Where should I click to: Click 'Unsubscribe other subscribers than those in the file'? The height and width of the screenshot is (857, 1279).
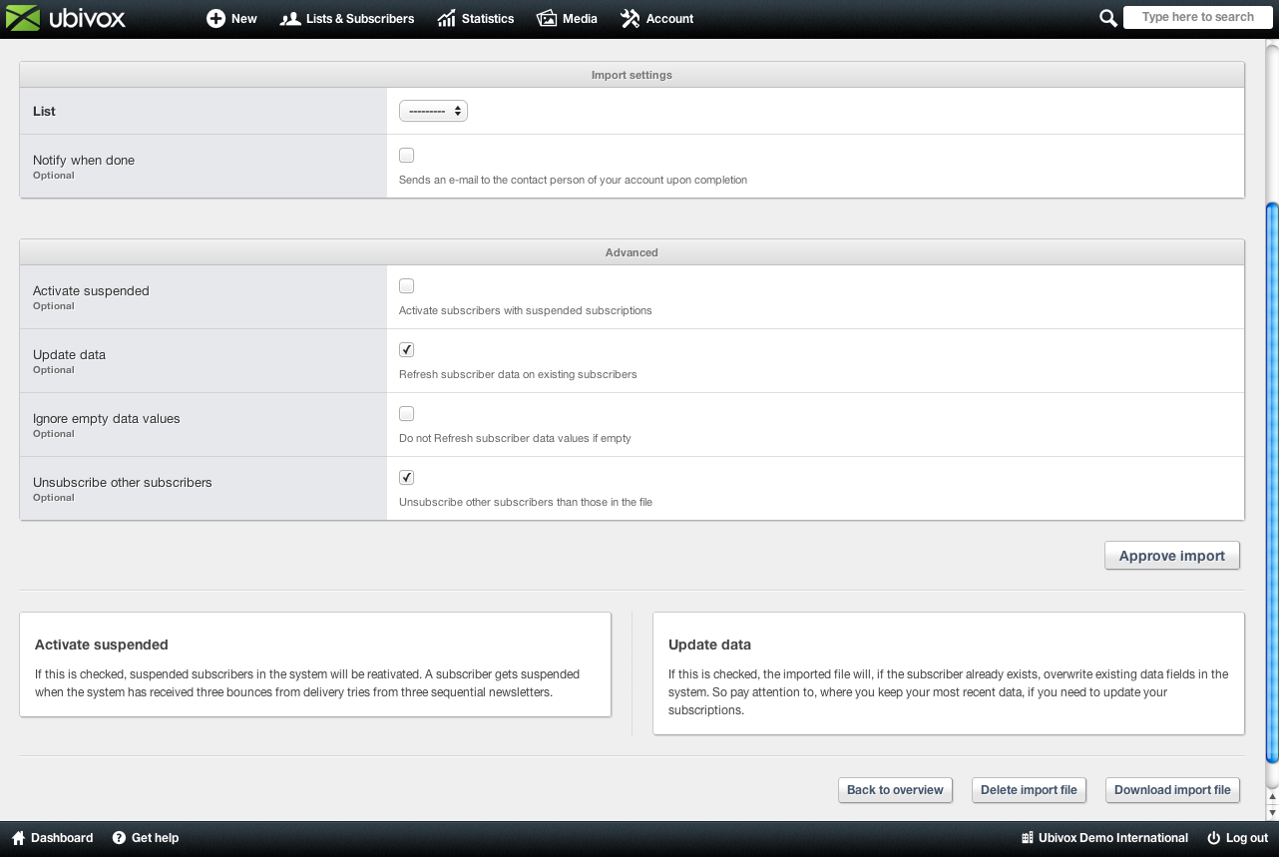526,503
